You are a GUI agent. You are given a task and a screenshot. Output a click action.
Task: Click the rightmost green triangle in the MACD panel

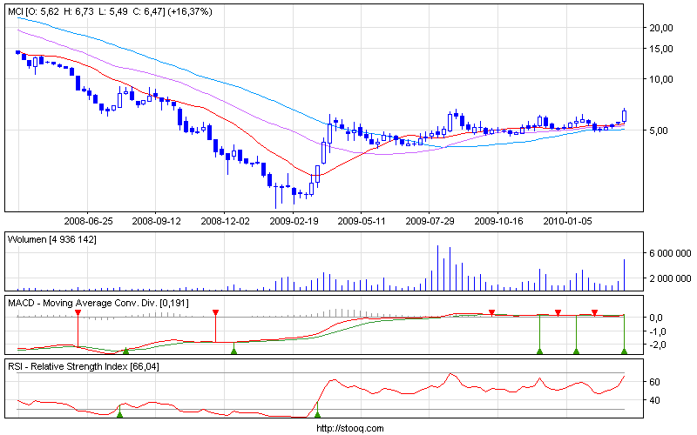pos(625,351)
